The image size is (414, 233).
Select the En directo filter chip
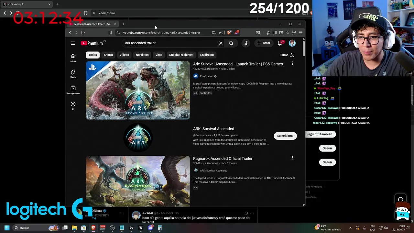[207, 55]
